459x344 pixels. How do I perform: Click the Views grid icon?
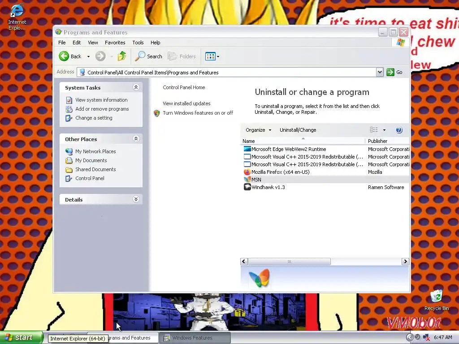click(210, 56)
